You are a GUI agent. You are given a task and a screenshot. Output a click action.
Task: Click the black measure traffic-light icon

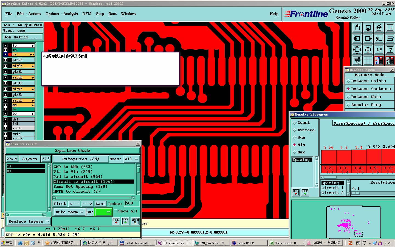pyautogui.click(x=390, y=60)
